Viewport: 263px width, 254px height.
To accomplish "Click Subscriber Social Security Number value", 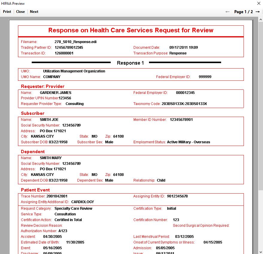I will (71, 125).
